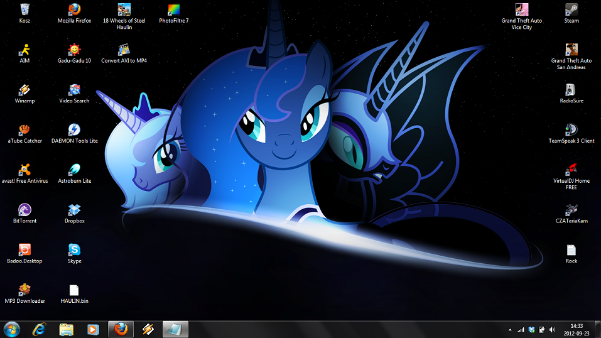601x338 pixels.
Task: Open the volume control in system tray
Action: click(552, 329)
